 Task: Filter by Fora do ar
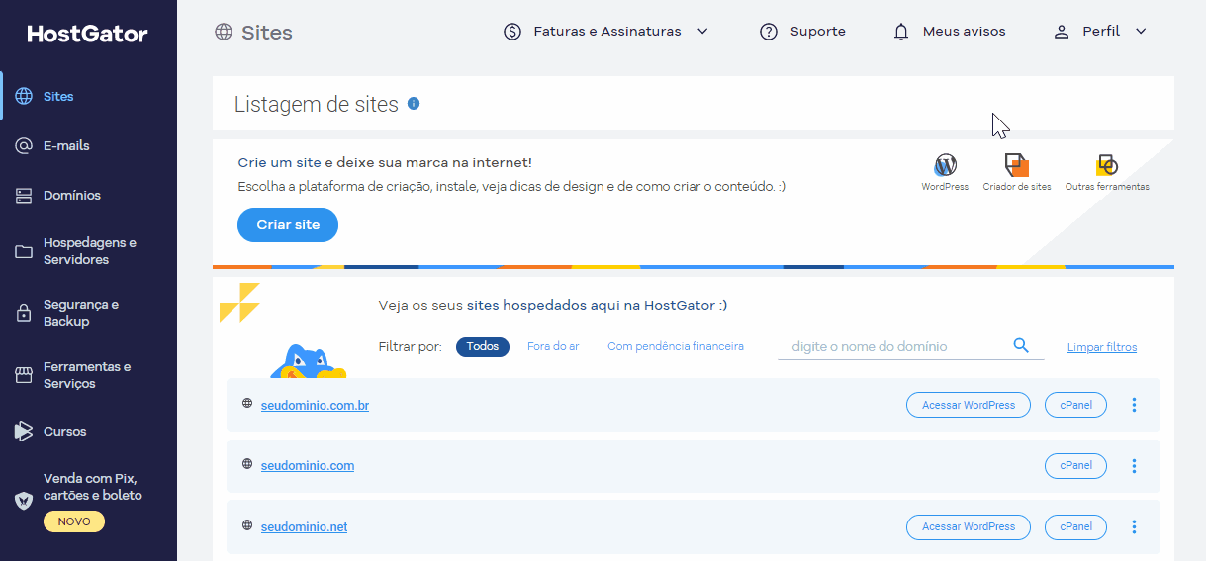pos(553,347)
